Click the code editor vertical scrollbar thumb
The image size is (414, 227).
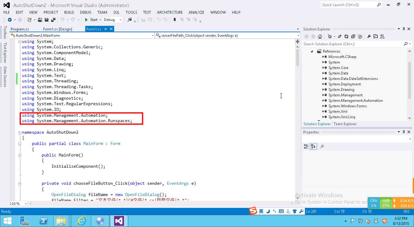pos(298,57)
